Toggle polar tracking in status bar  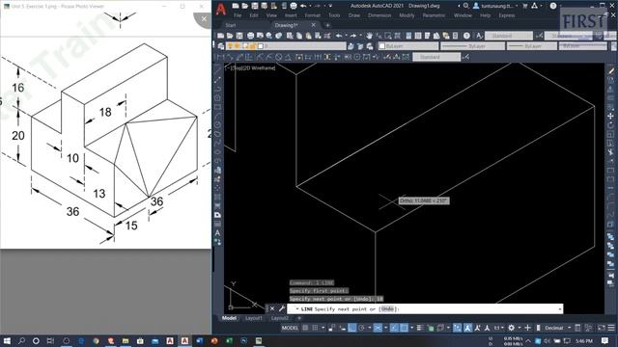pyautogui.click(x=361, y=328)
